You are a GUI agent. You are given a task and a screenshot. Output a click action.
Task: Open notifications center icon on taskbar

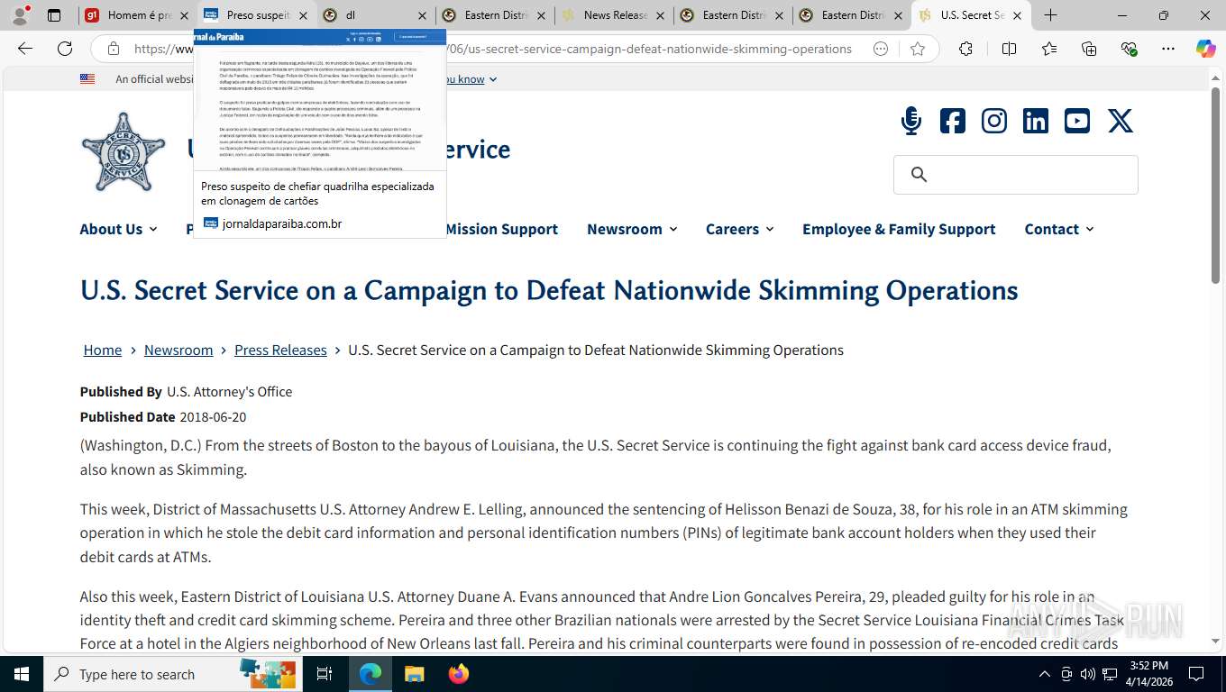coord(1196,674)
